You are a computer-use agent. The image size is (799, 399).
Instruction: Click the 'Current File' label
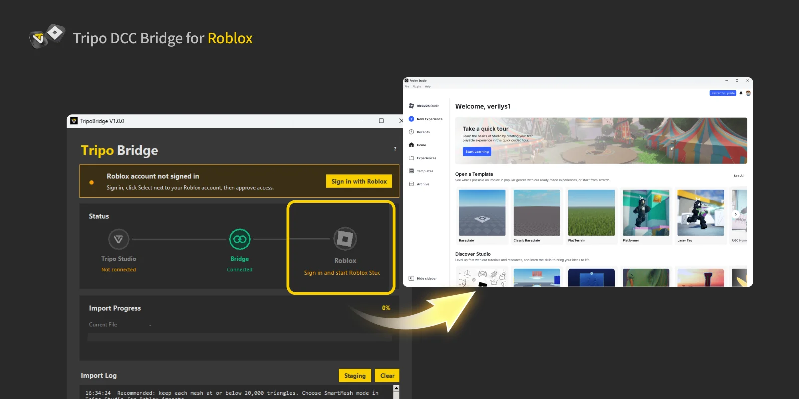point(103,324)
